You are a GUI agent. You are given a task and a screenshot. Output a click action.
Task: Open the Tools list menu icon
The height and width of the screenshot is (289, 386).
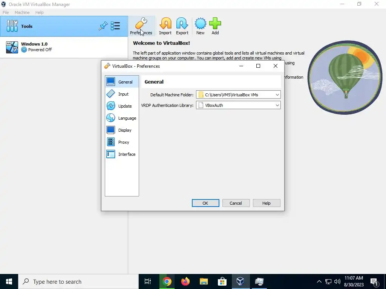click(x=115, y=26)
